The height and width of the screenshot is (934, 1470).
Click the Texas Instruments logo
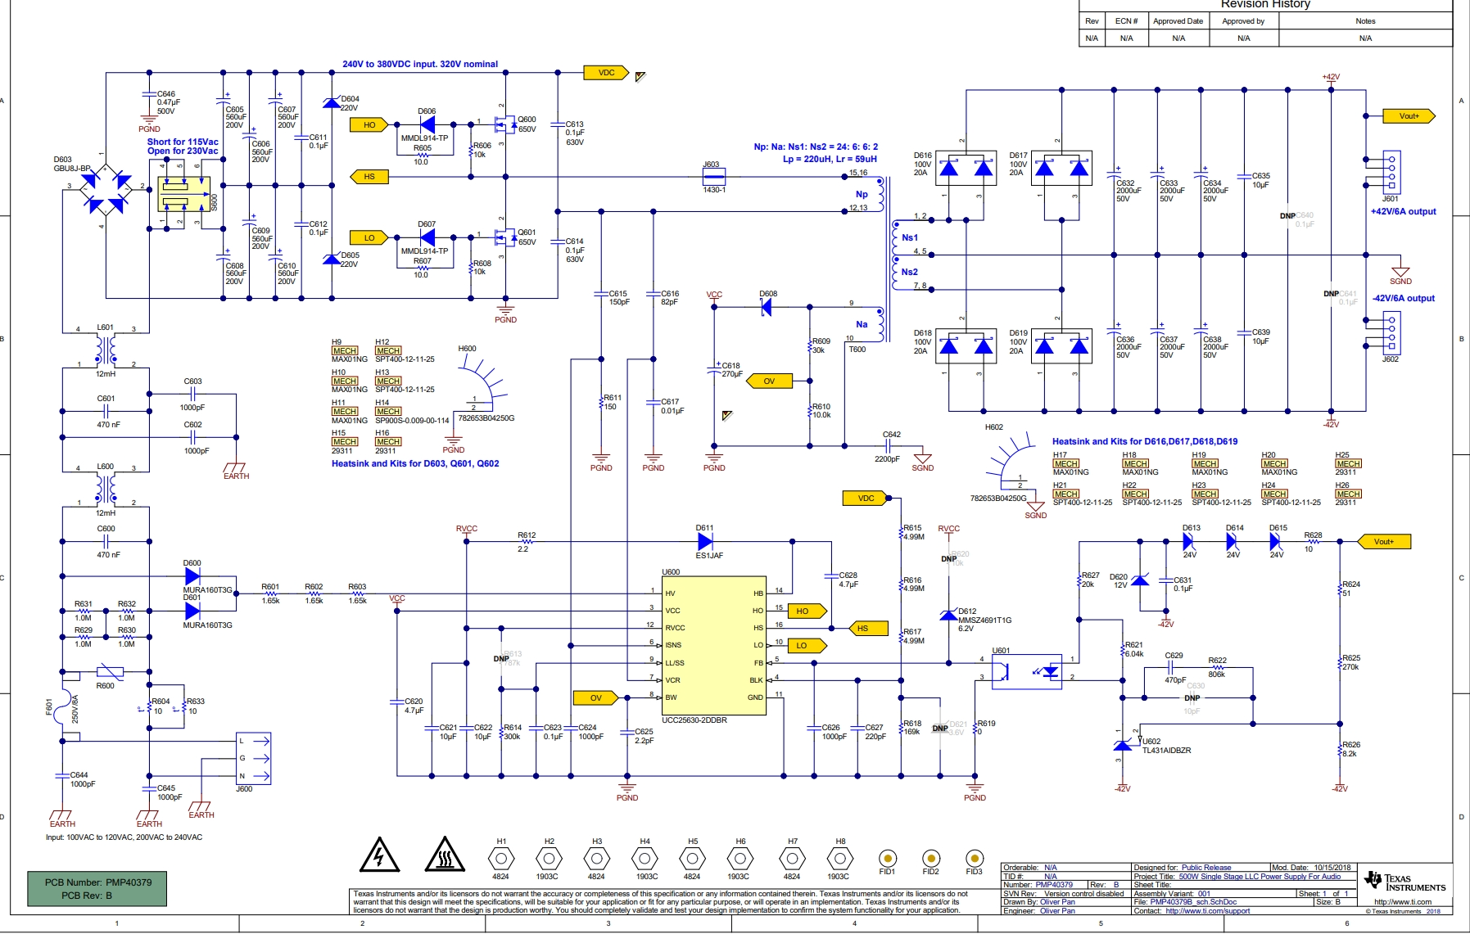click(1404, 882)
